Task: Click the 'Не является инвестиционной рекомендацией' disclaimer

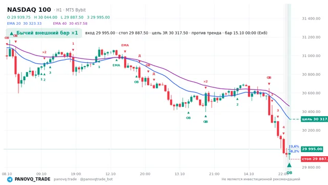Action: point(261,179)
